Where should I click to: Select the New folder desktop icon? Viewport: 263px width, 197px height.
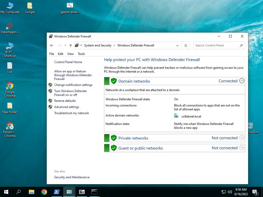(x=10, y=108)
